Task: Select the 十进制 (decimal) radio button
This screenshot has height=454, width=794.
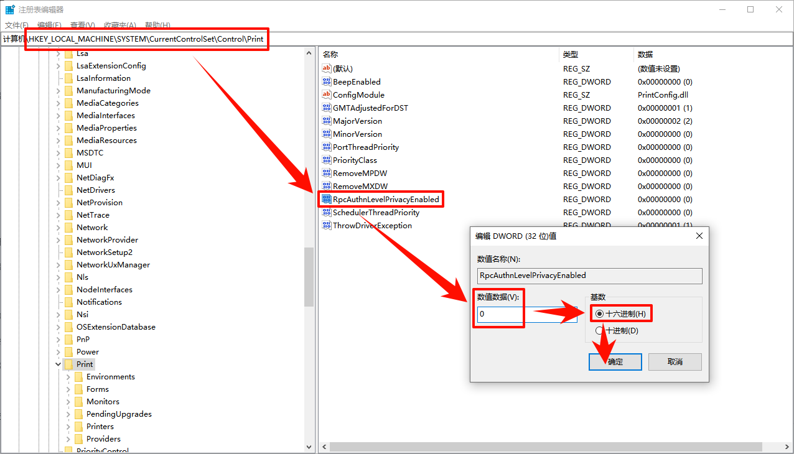Action: click(x=599, y=331)
